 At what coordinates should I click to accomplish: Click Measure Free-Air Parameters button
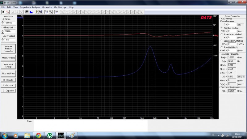pos(8,49)
